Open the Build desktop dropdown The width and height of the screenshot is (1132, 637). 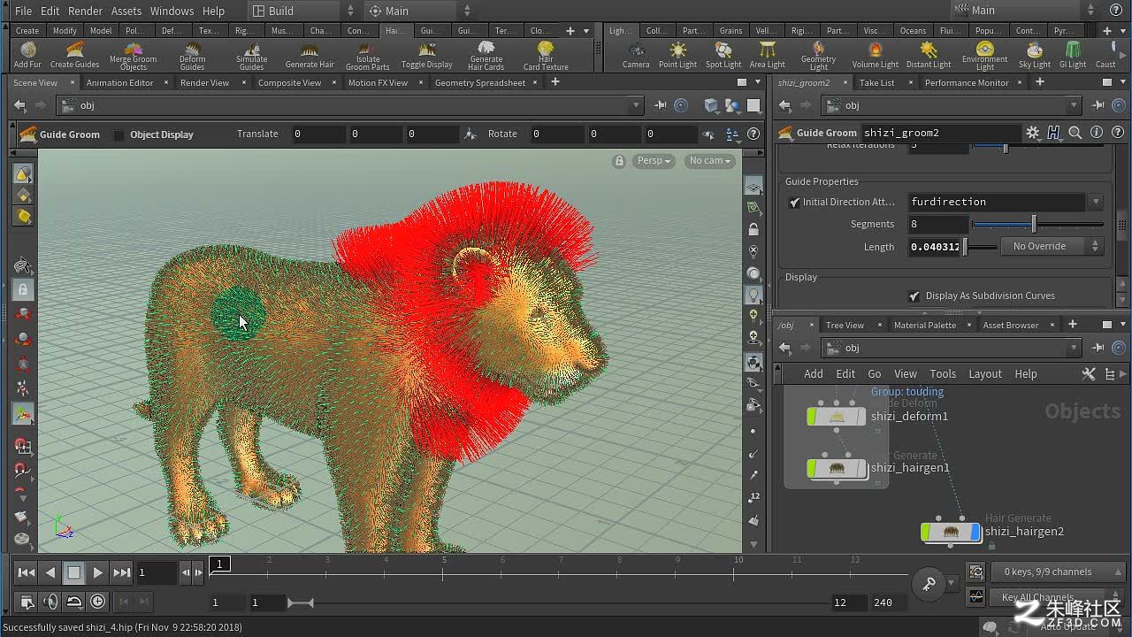[302, 11]
